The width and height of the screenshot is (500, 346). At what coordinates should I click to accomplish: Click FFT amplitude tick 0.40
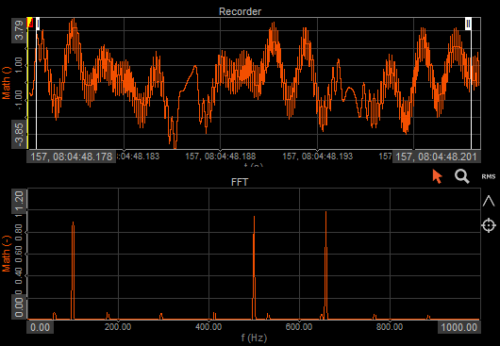click(x=19, y=276)
